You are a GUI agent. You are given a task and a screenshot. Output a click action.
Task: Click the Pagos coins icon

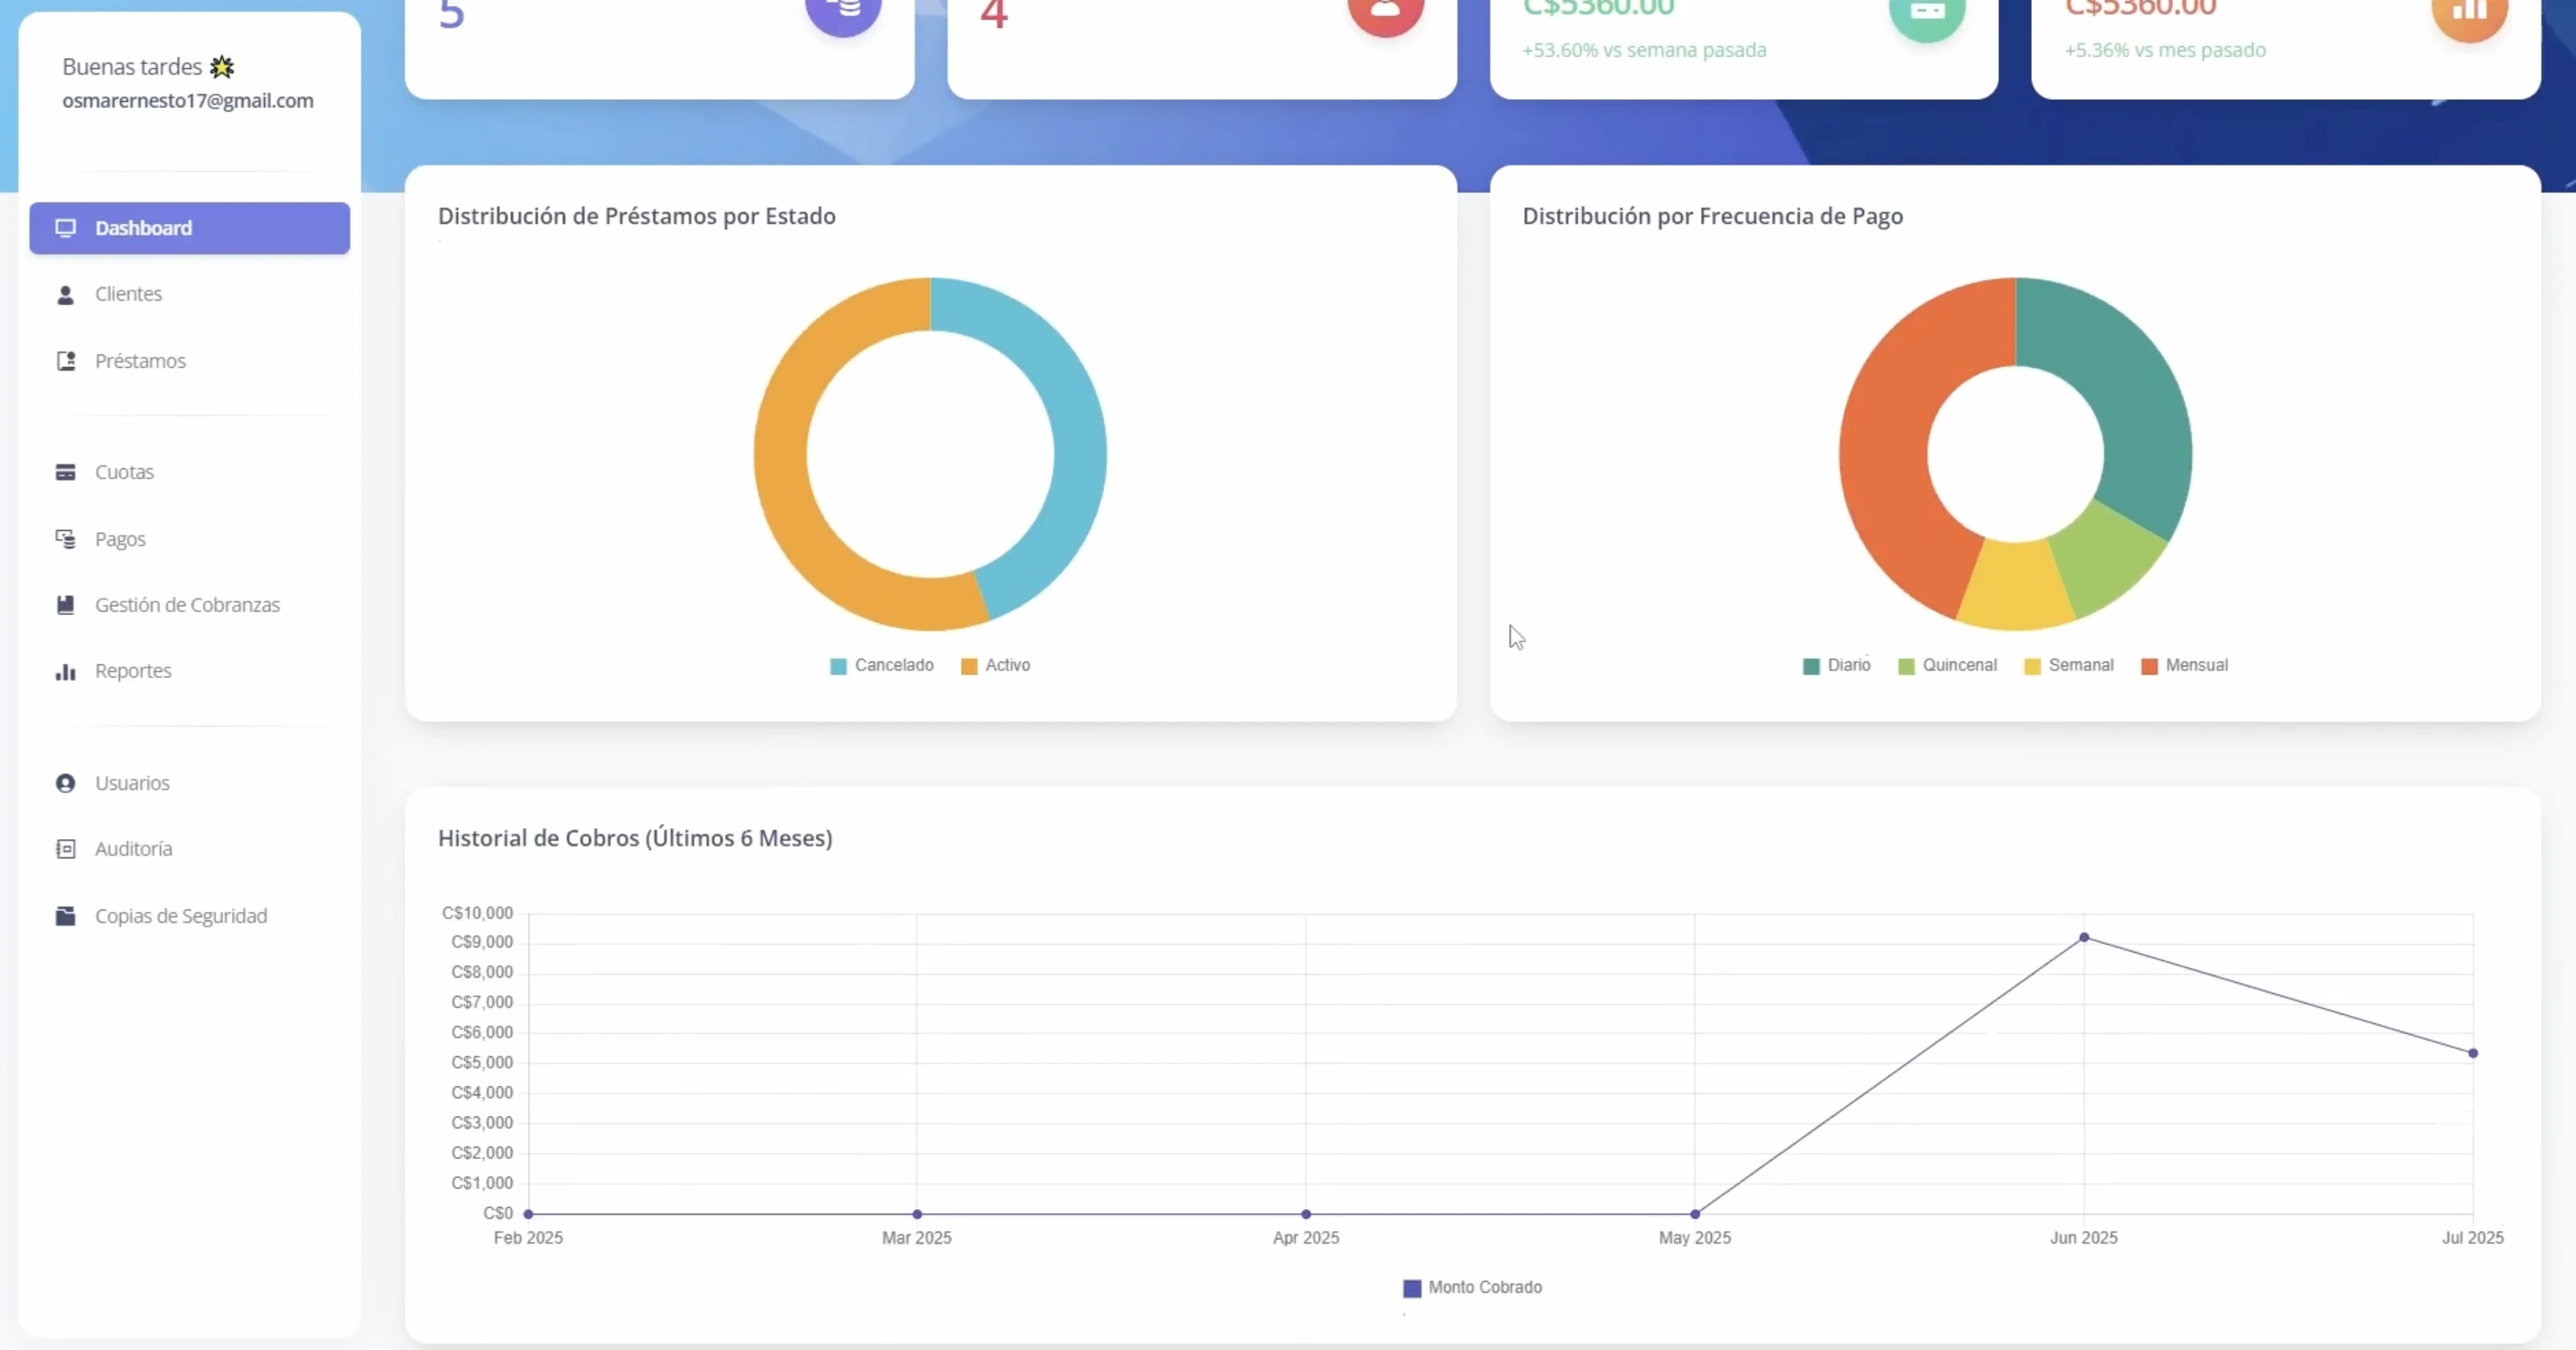[66, 539]
